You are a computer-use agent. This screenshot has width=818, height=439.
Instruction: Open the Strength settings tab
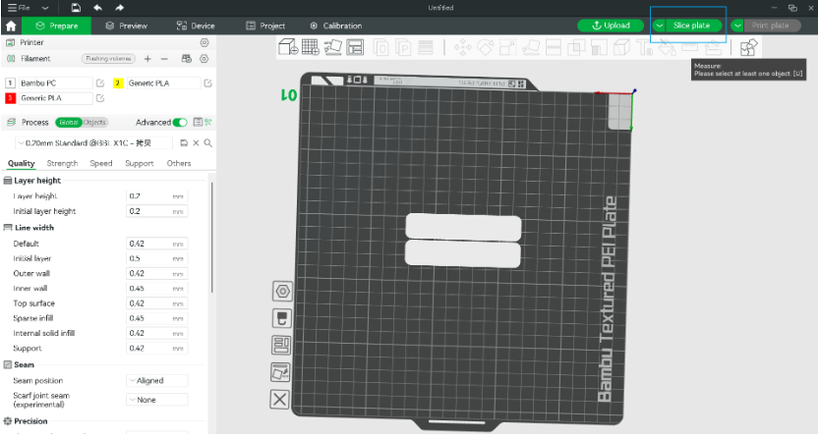(x=62, y=163)
